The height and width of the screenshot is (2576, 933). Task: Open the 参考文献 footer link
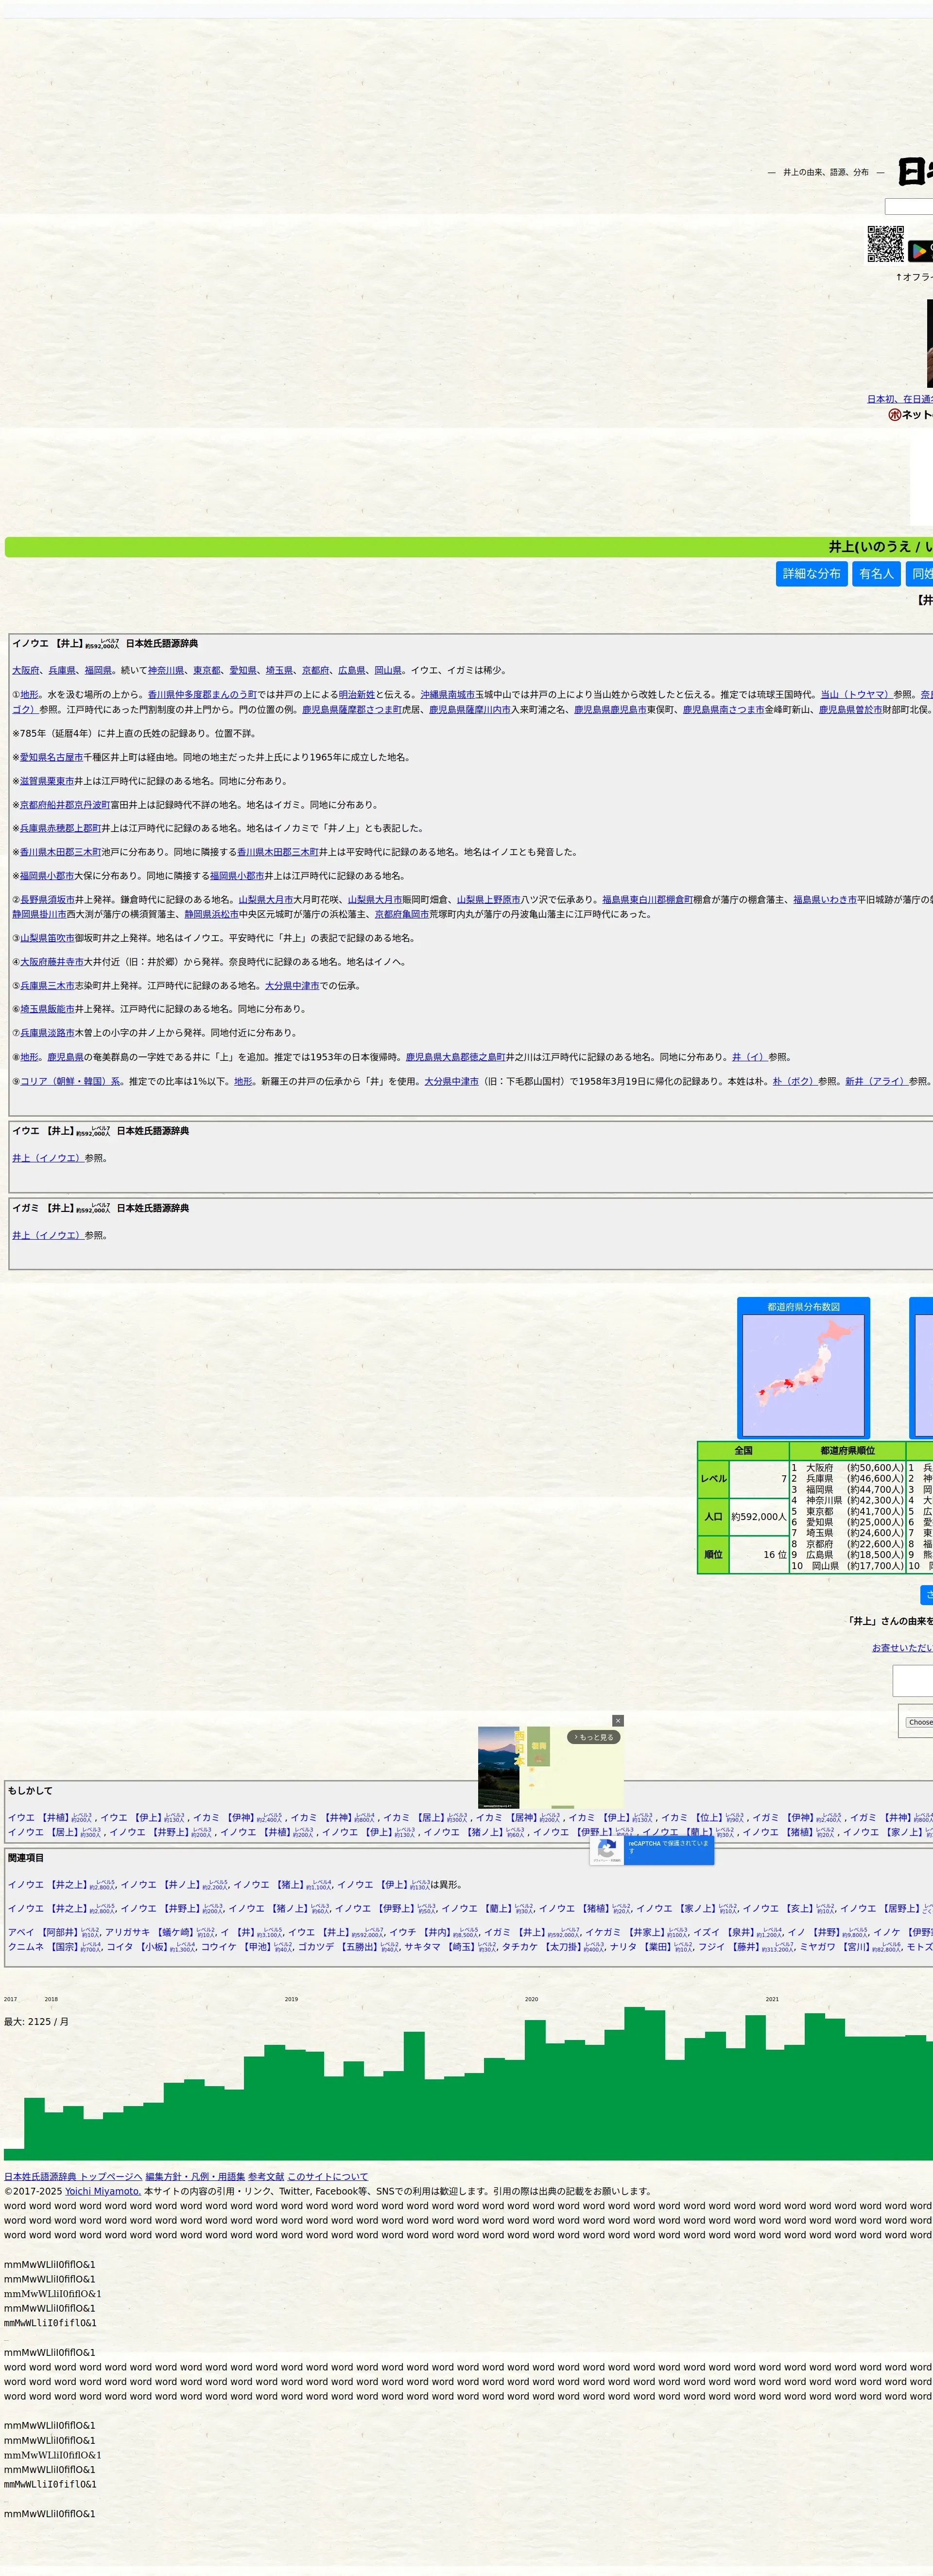pos(266,2177)
